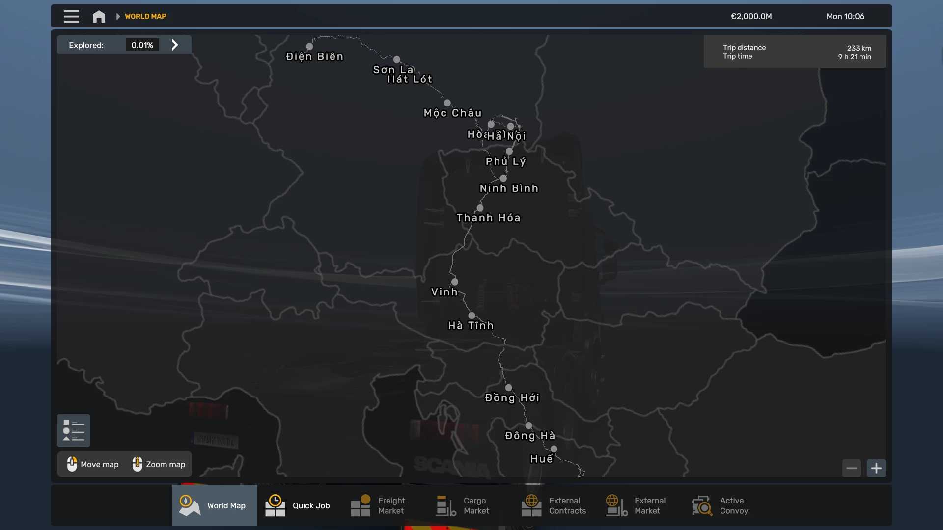This screenshot has width=943, height=530.
Task: Zoom in map with plus button
Action: click(876, 468)
